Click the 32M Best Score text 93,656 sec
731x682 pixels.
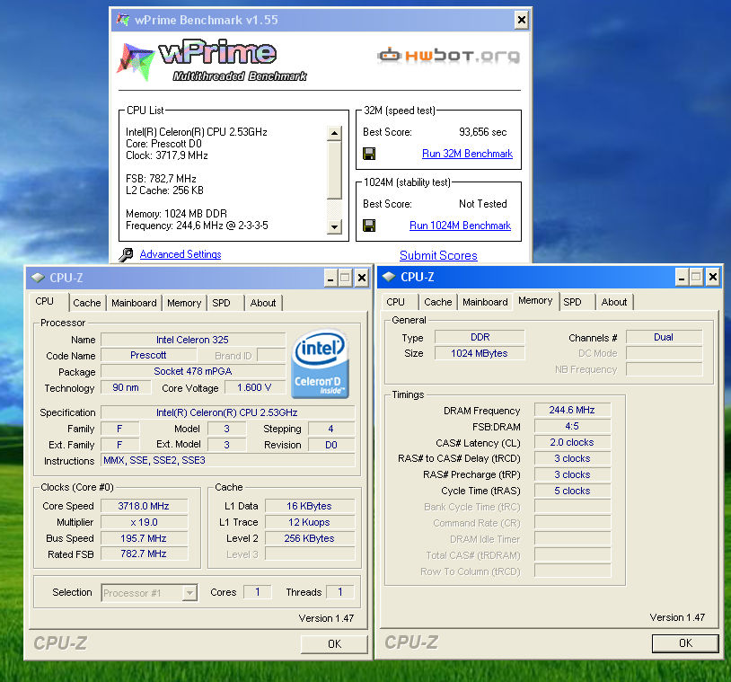482,132
